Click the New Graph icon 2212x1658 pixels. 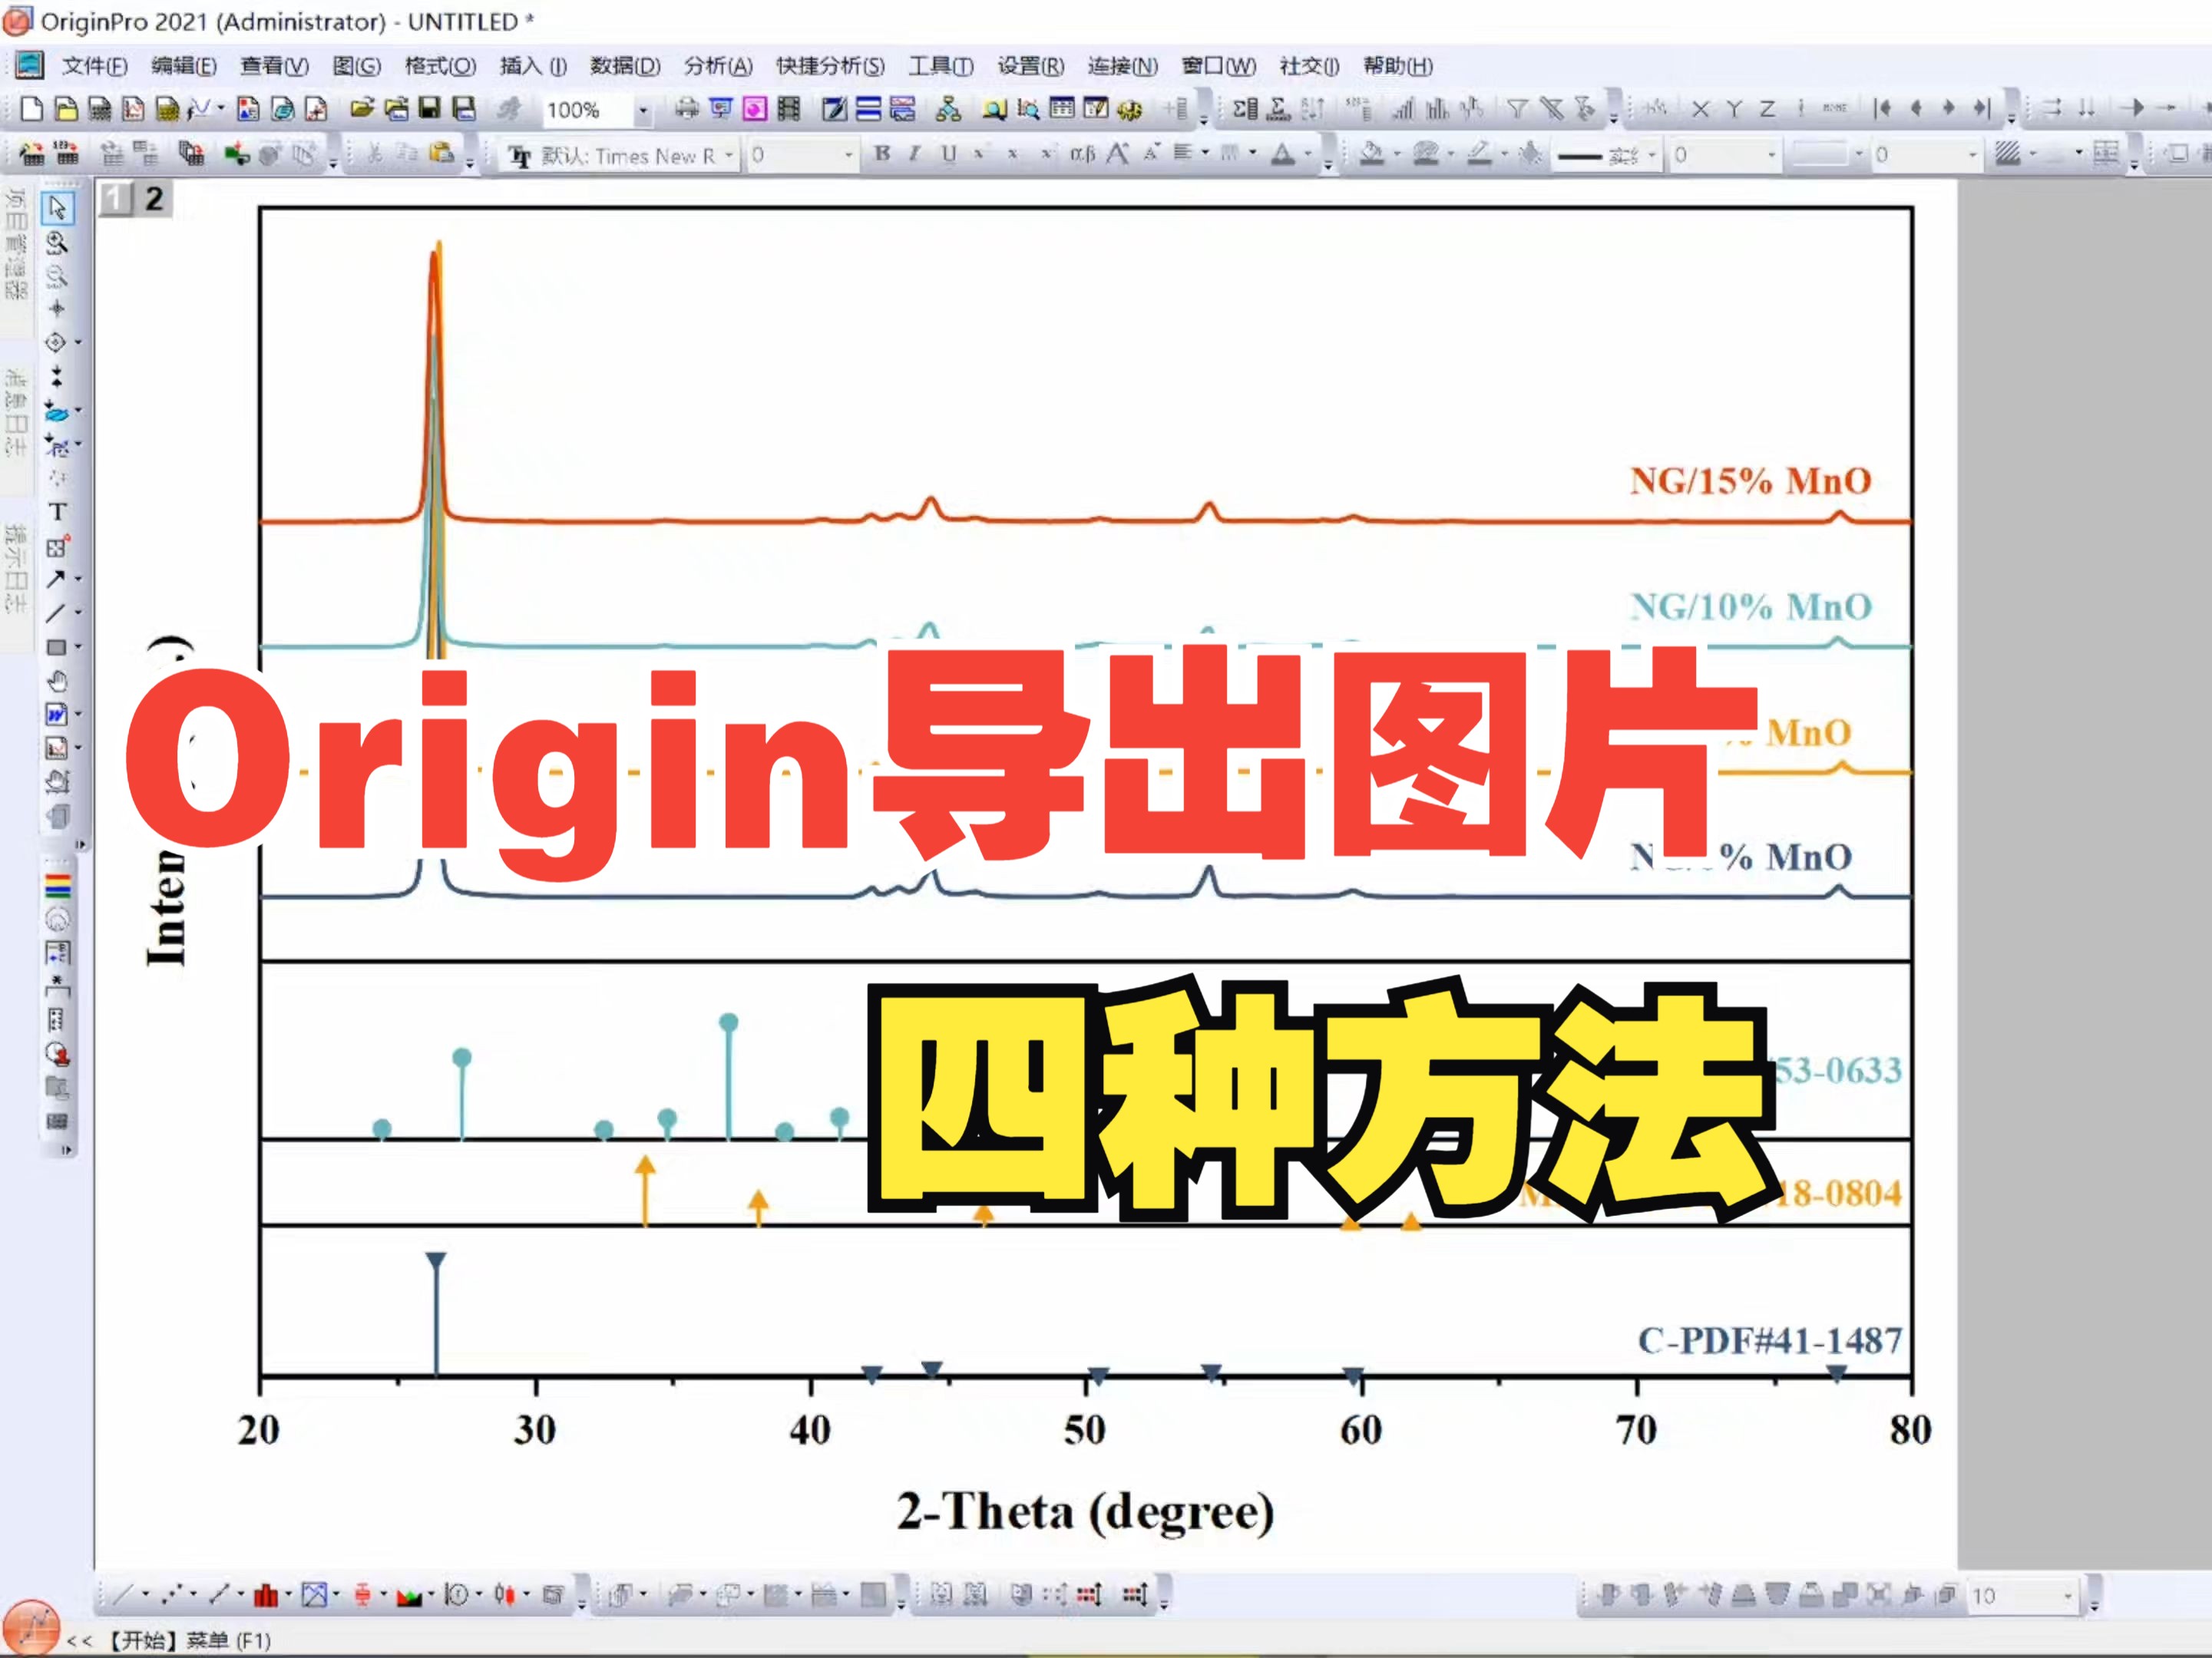pyautogui.click(x=133, y=109)
